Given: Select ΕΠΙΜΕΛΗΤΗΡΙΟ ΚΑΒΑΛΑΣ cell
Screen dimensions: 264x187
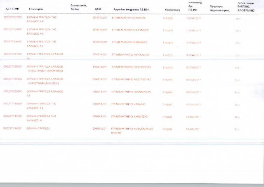Looking at the screenshot, I should [x=128, y=104].
